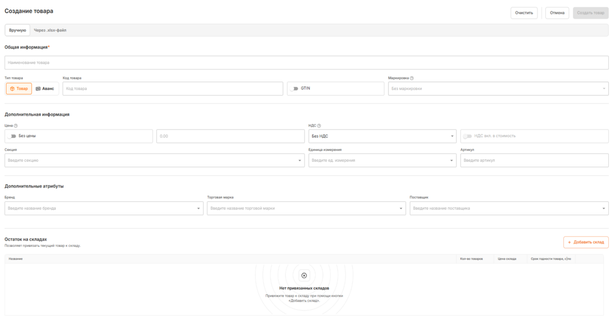This screenshot has height=320, width=613.
Task: Click the empty-state circle X icon
Action: tap(304, 276)
